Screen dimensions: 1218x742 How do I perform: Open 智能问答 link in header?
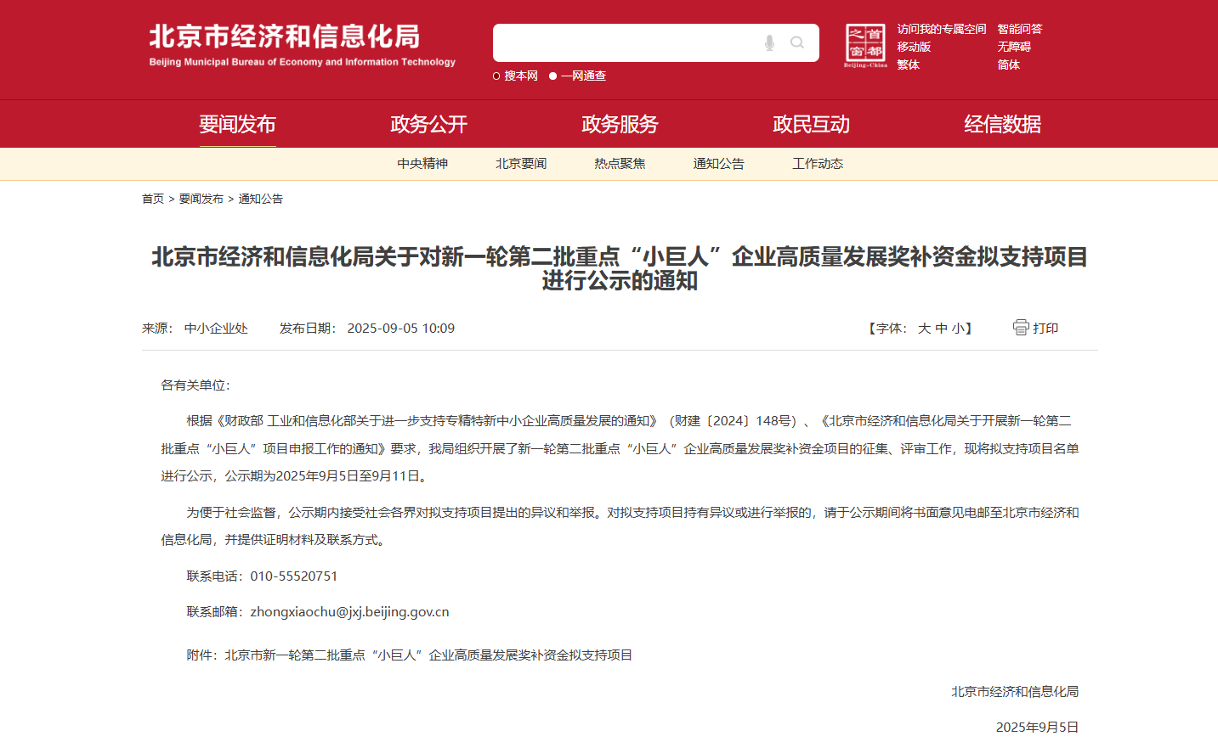[1020, 29]
